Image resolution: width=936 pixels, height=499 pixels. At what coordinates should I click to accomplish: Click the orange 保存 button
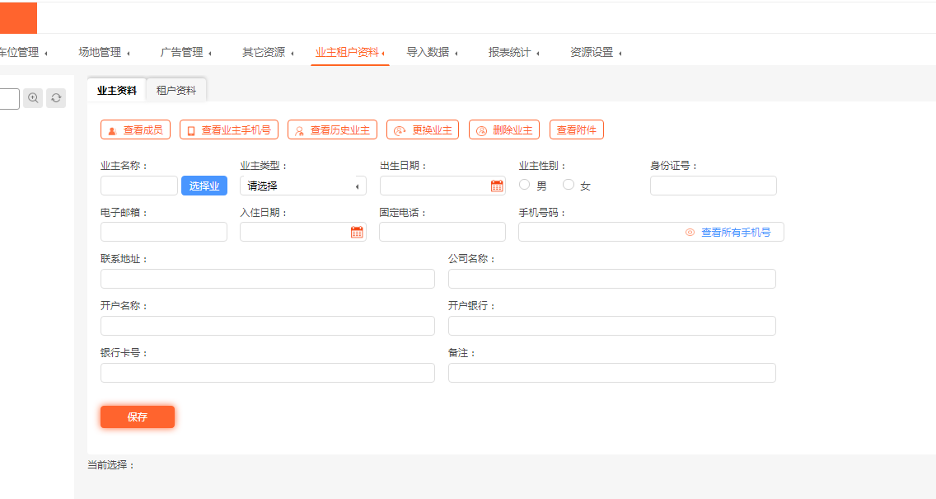138,417
